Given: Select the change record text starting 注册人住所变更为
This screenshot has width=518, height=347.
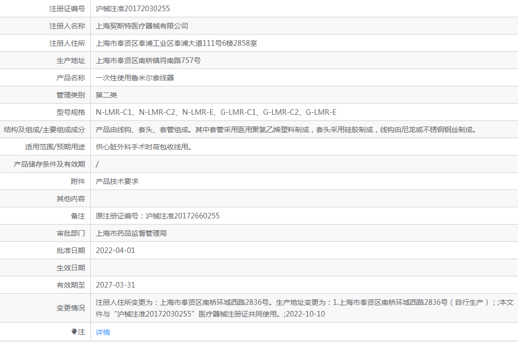Looking at the screenshot, I should pos(305,308).
